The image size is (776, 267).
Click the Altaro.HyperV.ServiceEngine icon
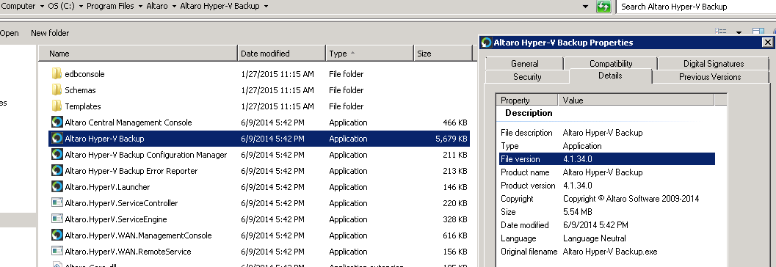pyautogui.click(x=57, y=219)
